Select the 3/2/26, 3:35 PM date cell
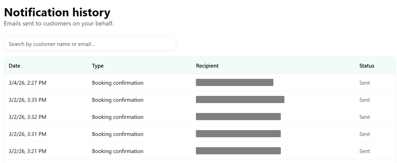Image resolution: width=397 pixels, height=163 pixels. coord(27,100)
